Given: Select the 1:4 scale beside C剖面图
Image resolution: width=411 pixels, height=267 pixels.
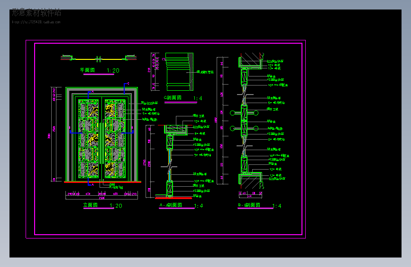Looking at the screenshot, I should coord(198,98).
